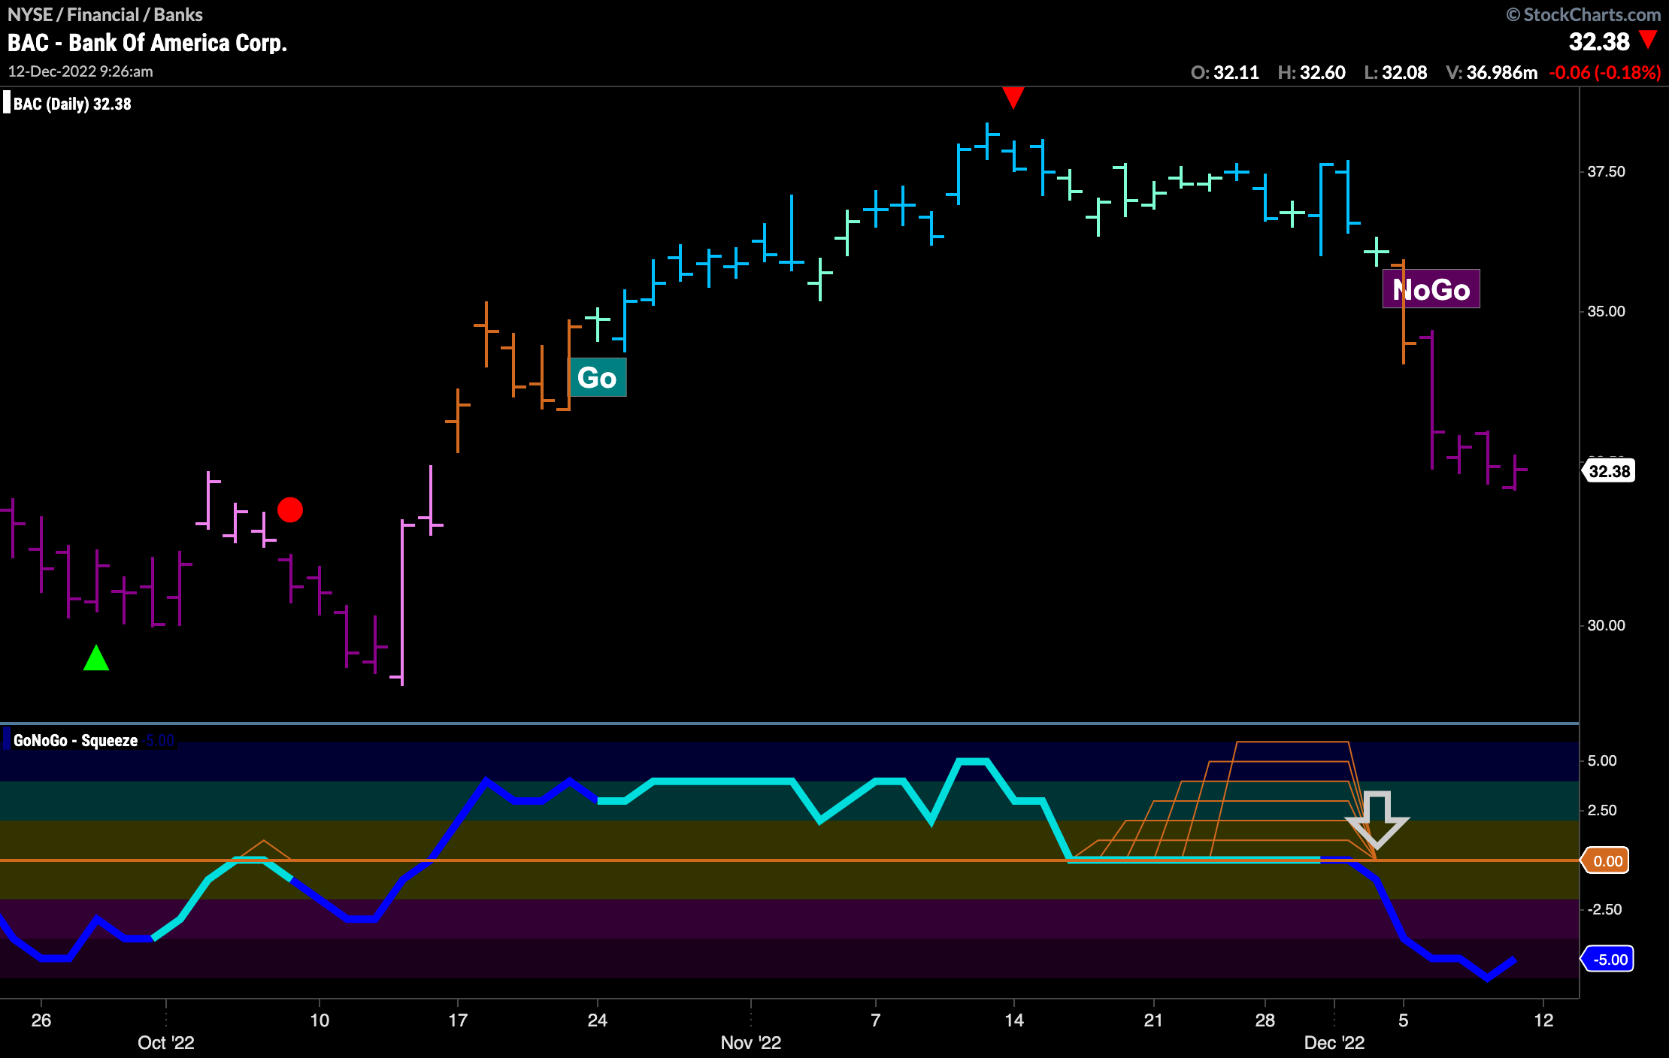Click the 12 date axis label

1543,1020
